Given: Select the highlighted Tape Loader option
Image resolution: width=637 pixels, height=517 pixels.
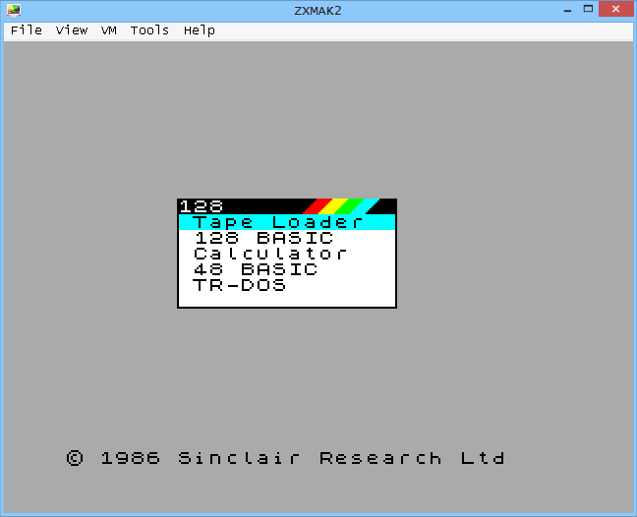Looking at the screenshot, I should pos(278,222).
